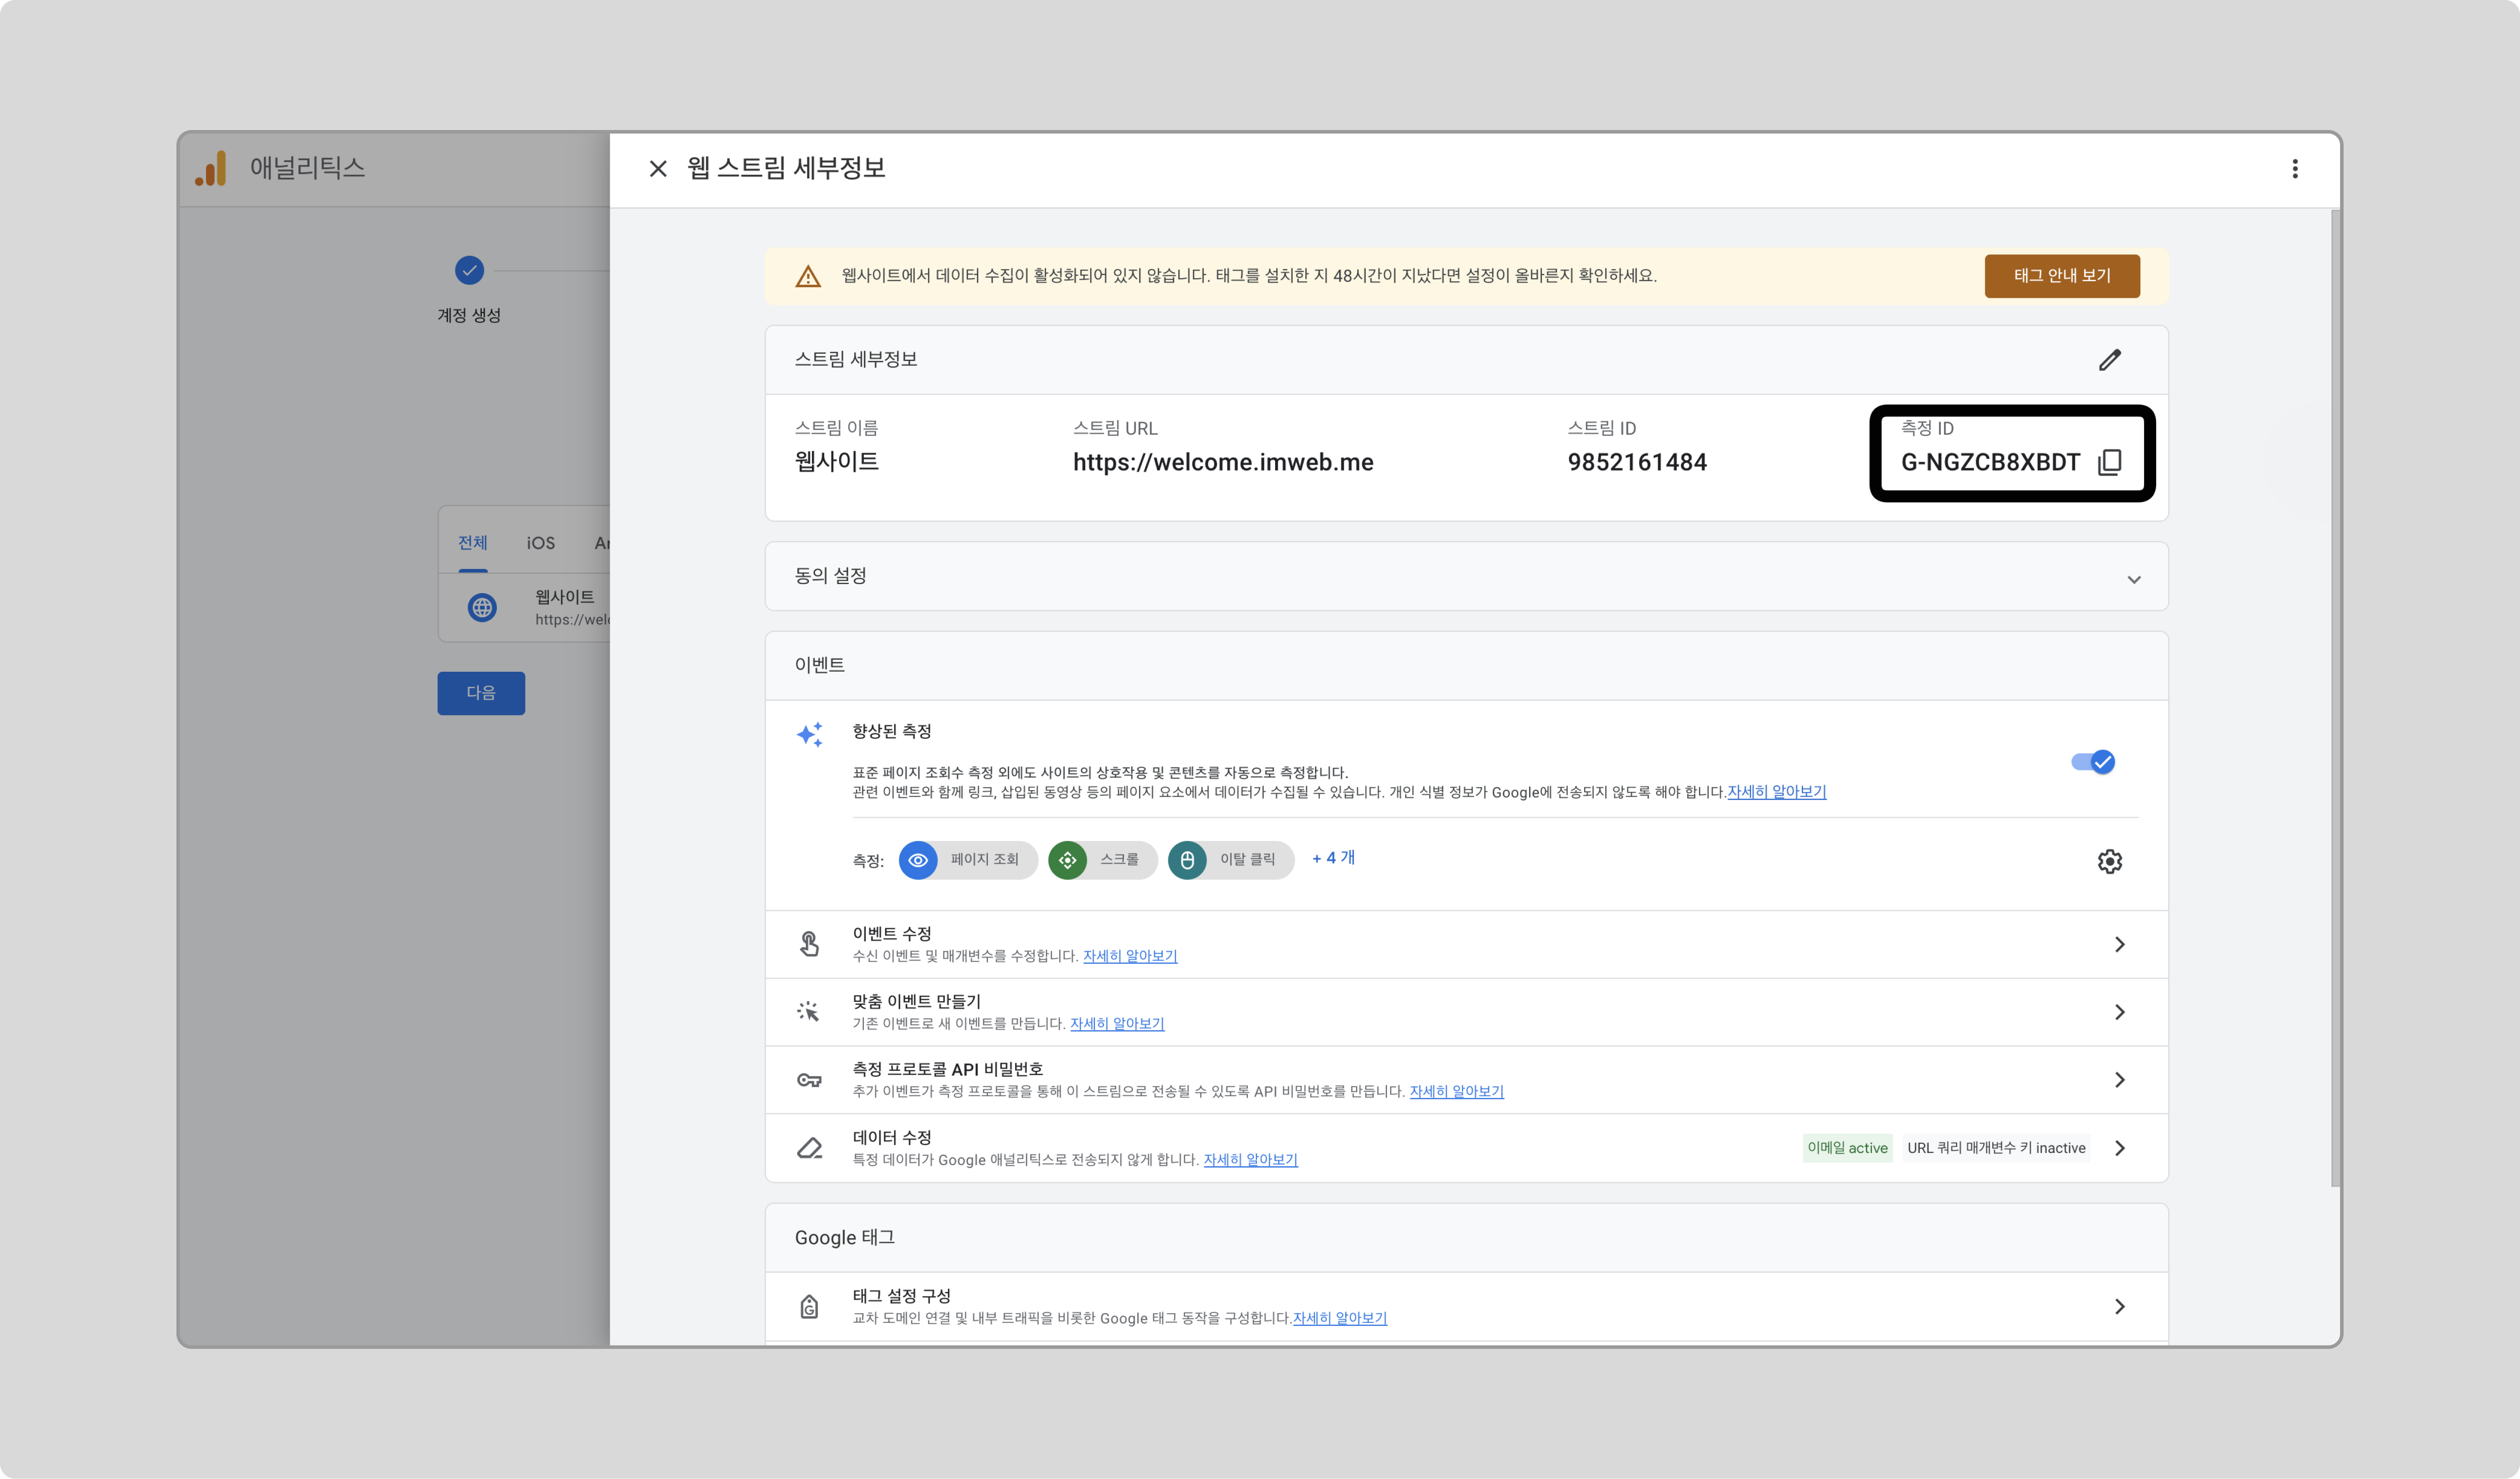2520x1479 pixels.
Task: Click the 스크롤 measurement chip icon
Action: [x=1067, y=860]
